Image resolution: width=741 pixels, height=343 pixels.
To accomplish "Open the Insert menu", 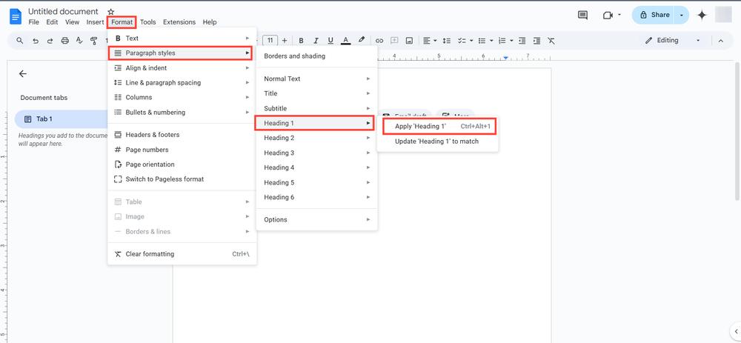I will (95, 22).
